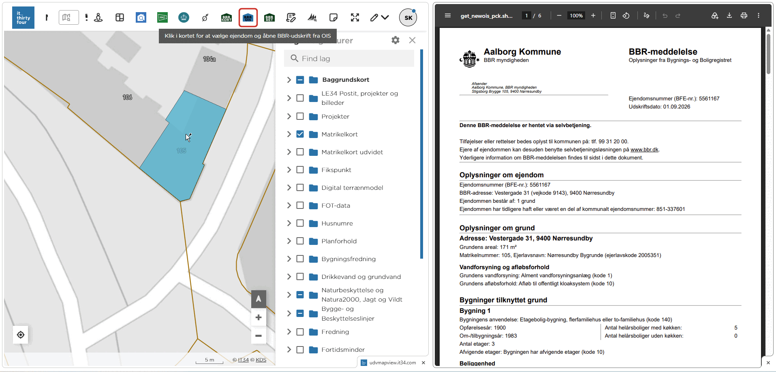Enable the Projekter layer checkbox
The width and height of the screenshot is (776, 372).
(x=300, y=116)
